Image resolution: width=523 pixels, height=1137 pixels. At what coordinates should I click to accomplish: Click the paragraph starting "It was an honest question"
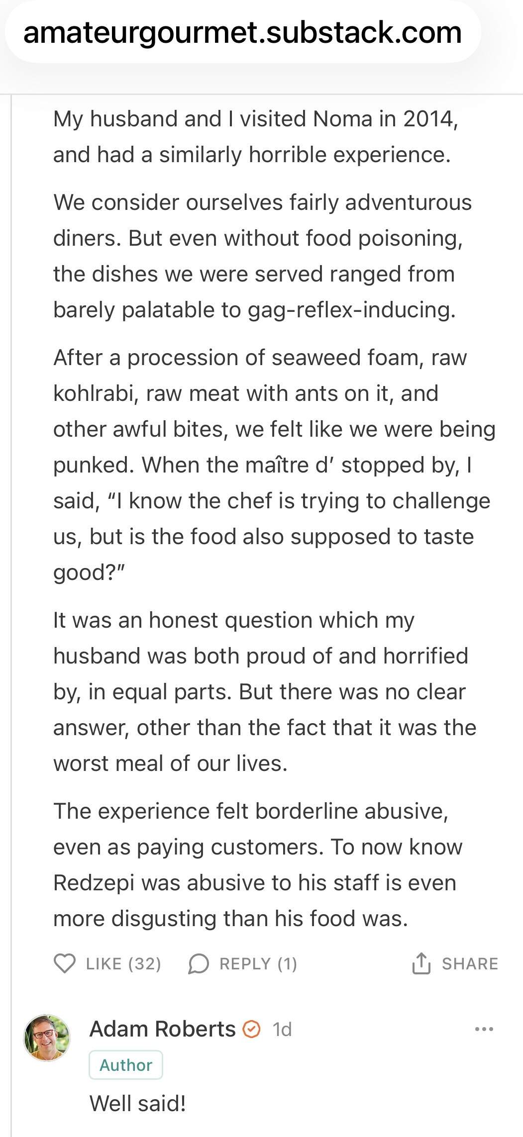tap(264, 691)
